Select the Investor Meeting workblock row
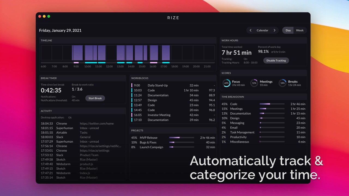The image size is (349, 196). coord(173,115)
